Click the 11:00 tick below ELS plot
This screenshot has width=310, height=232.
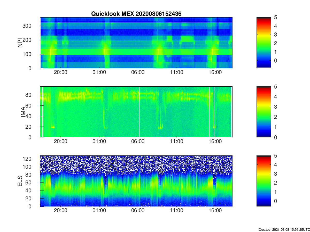coord(177,211)
